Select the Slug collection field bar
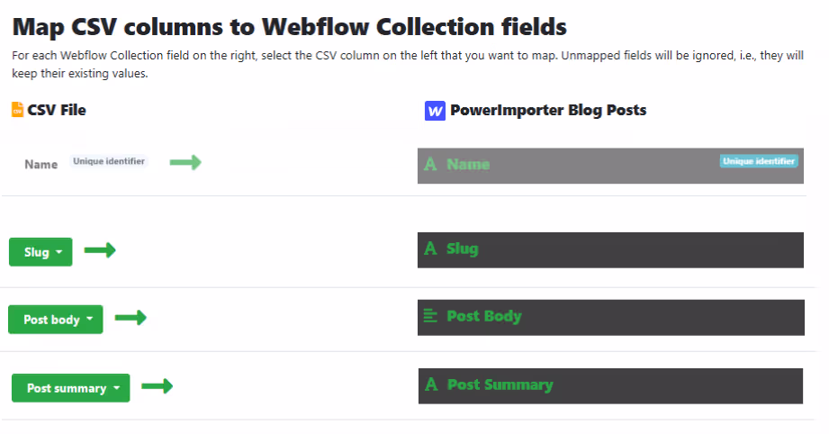 click(610, 250)
